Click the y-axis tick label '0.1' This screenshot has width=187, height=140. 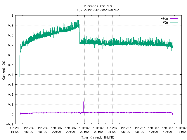coord(11,104)
